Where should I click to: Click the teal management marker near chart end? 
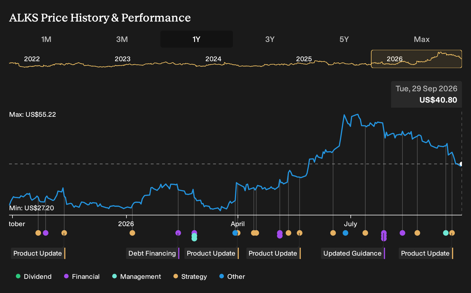pos(446,233)
